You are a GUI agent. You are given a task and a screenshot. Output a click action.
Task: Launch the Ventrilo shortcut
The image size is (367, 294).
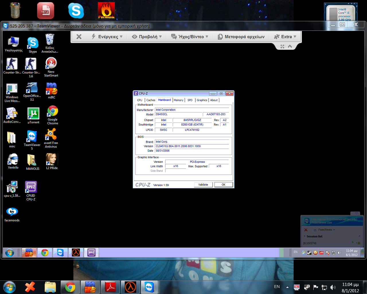click(13, 161)
